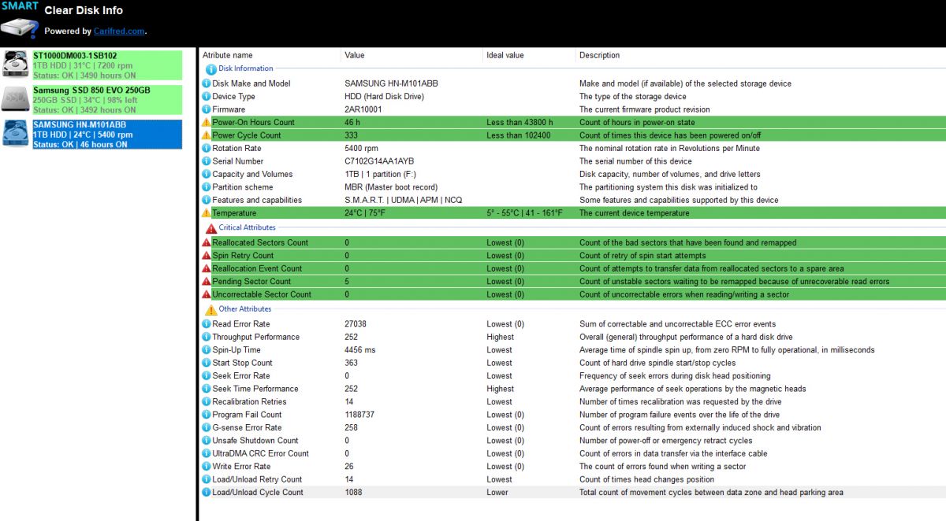
Task: Click the Read Error Rate value 27038
Action: pyautogui.click(x=356, y=324)
